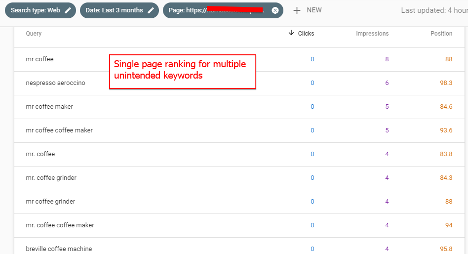468x254 pixels.
Task: Click the down arrow sort icon beside Clicks
Action: tap(291, 33)
